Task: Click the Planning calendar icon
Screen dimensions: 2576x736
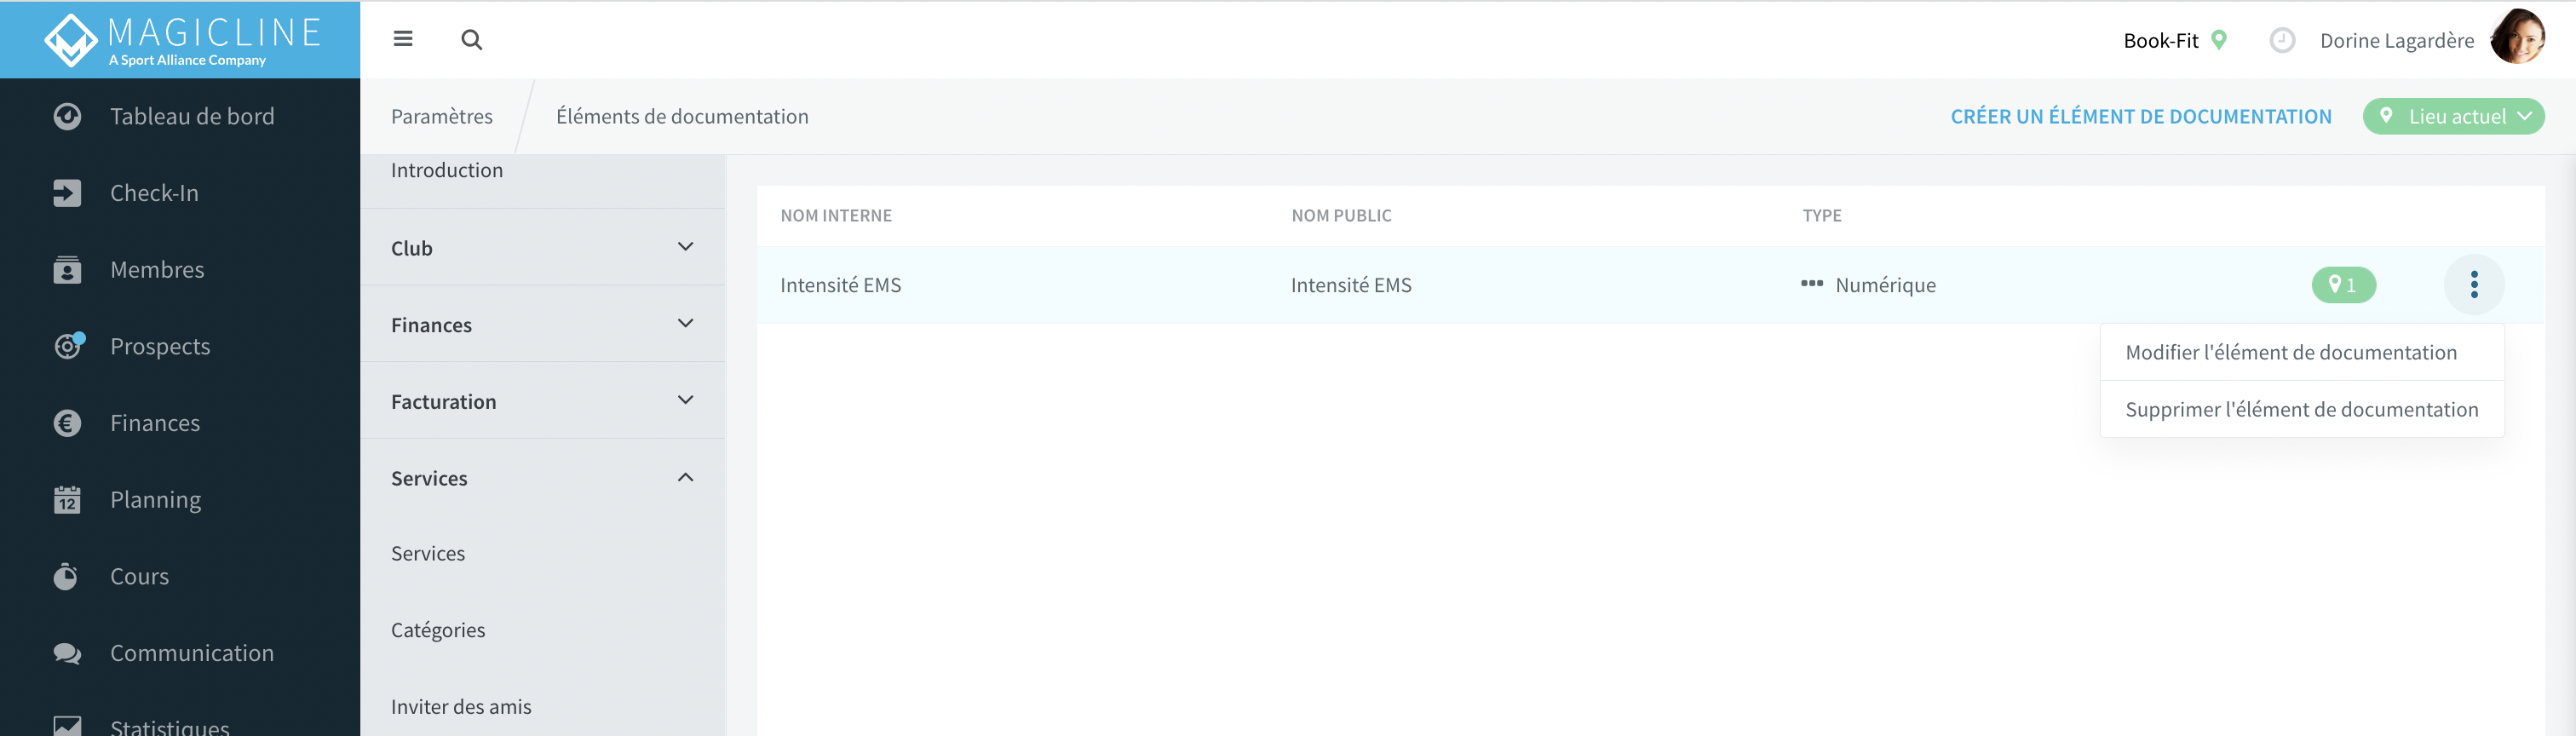Action: coord(67,499)
